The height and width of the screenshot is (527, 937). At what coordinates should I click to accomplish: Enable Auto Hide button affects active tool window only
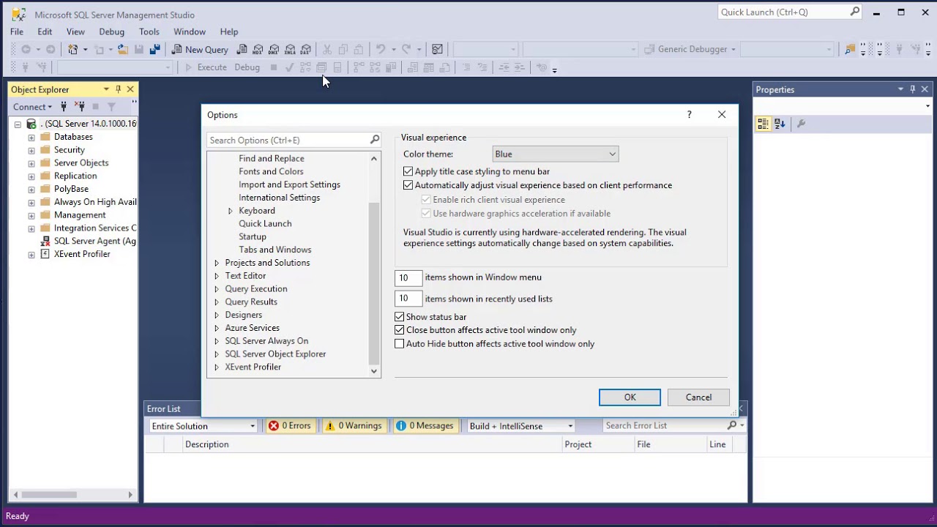click(400, 344)
